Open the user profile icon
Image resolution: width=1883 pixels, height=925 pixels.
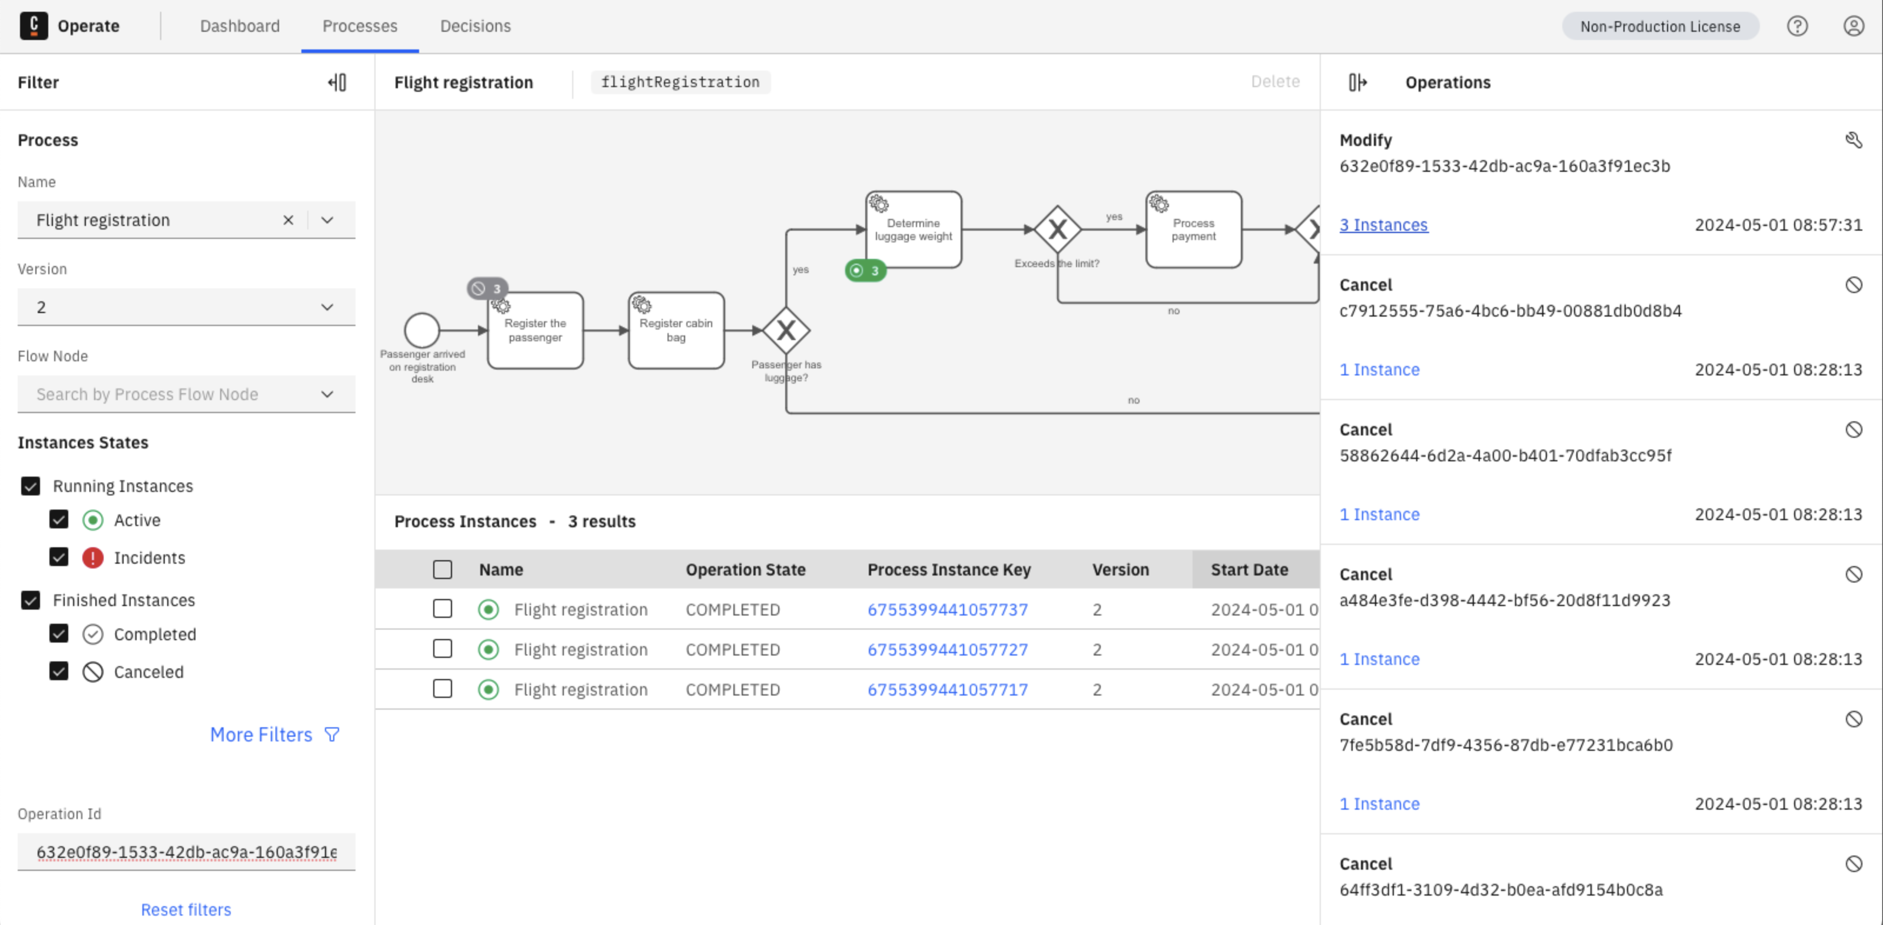tap(1853, 26)
